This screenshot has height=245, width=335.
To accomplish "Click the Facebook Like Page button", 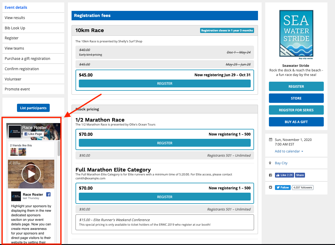I will pyautogui.click(x=33, y=134).
